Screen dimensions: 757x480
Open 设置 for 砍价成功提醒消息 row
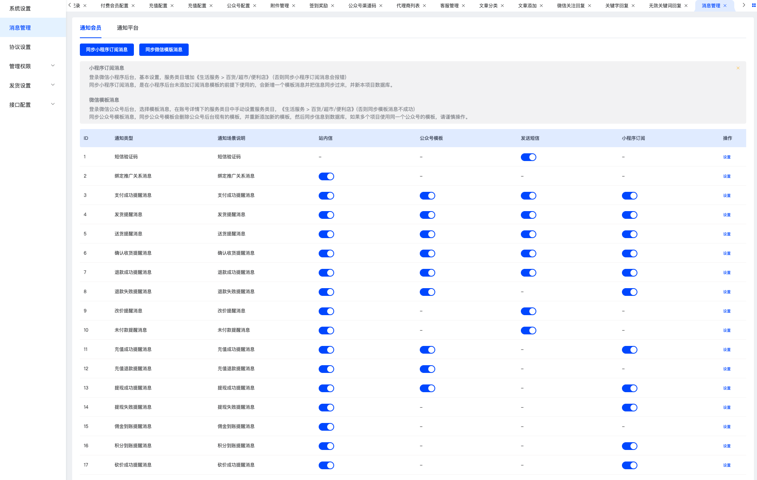[x=727, y=465]
